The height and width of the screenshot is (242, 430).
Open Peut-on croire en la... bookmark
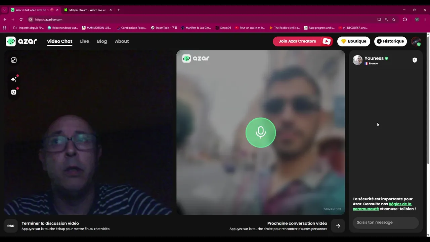[x=250, y=28]
